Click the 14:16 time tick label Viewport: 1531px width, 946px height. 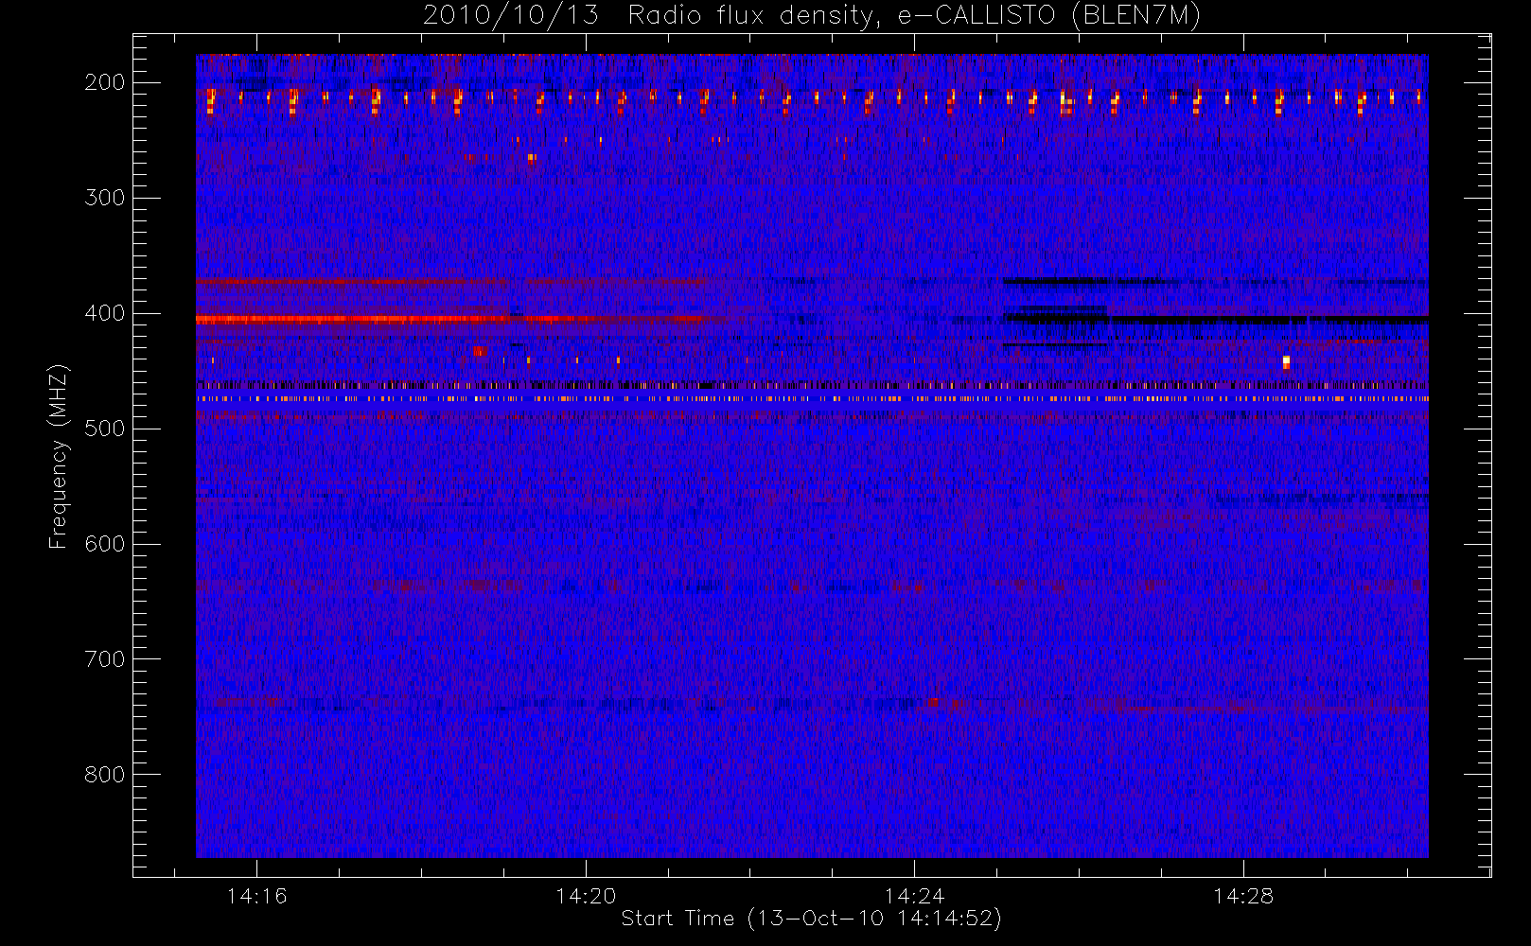[256, 896]
